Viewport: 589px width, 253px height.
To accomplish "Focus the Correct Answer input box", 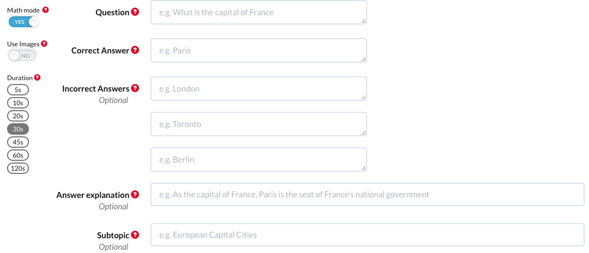I will 258,50.
